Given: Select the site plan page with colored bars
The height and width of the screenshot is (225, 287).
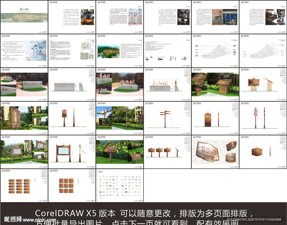Looking at the screenshot, I should pyautogui.click(x=215, y=51).
